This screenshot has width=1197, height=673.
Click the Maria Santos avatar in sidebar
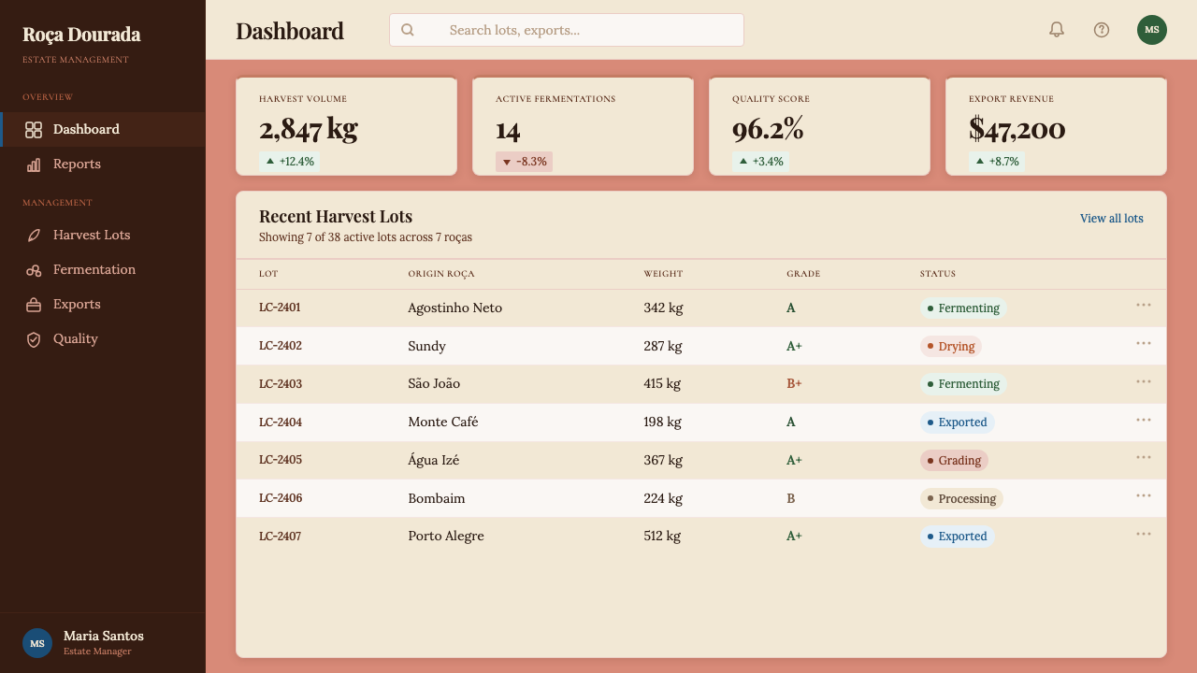click(x=37, y=643)
